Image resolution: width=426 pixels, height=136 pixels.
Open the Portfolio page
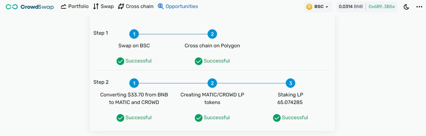(x=74, y=6)
